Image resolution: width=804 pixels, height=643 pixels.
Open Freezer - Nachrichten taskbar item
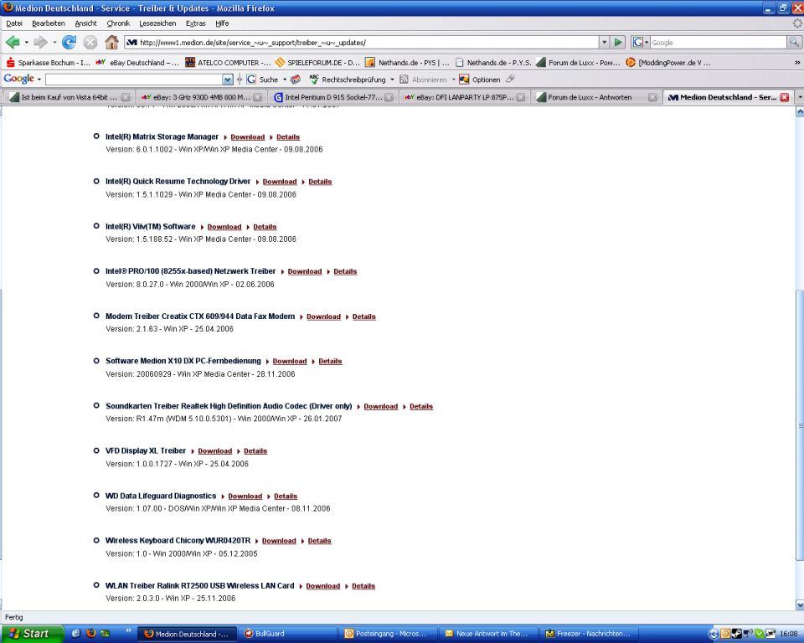coord(590,634)
